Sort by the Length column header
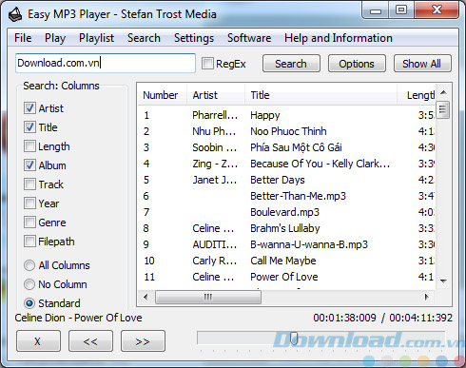Image resolution: width=466 pixels, height=368 pixels. (417, 95)
